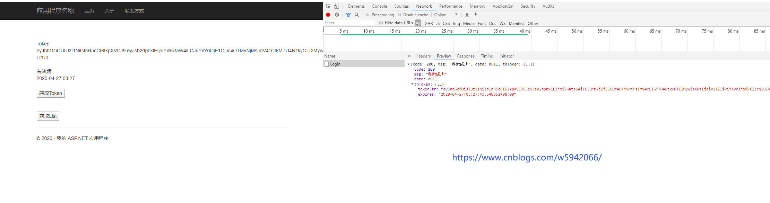Click the network Filter text field
This screenshot has height=203, width=770.
pos(349,23)
